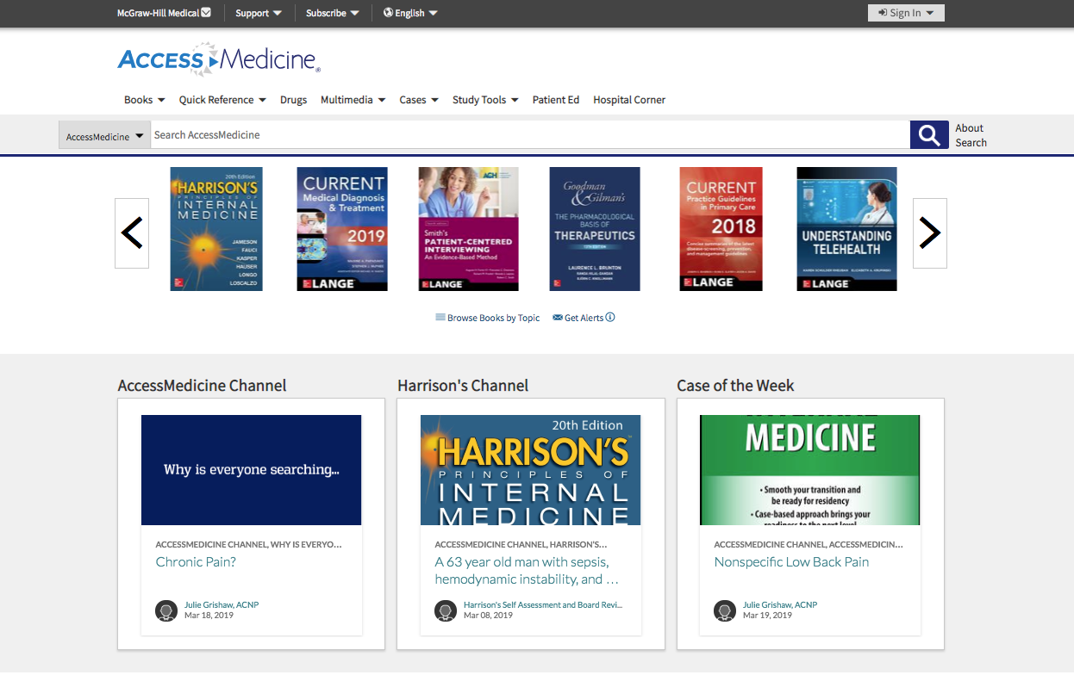Image resolution: width=1074 pixels, height=675 pixels.
Task: Click 'ACCESSMEDICINE CHANNEL, ACCESSMEDICIN…' tag
Action: click(809, 545)
